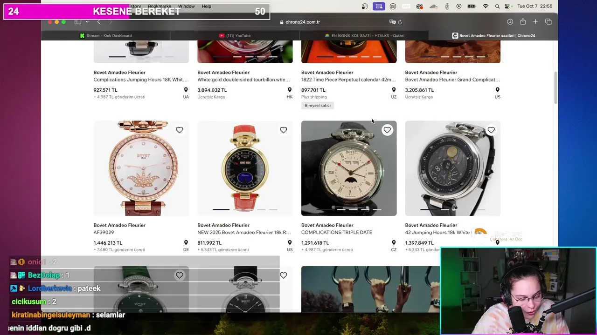This screenshot has width=597, height=335.
Task: Click the HK location pin icon
Action: pyautogui.click(x=290, y=90)
